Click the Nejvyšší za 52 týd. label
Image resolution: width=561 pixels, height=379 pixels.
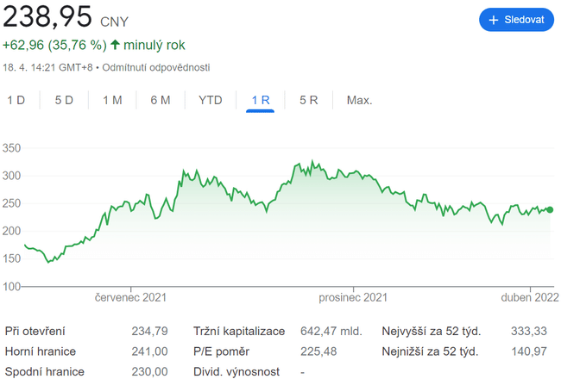click(x=431, y=331)
